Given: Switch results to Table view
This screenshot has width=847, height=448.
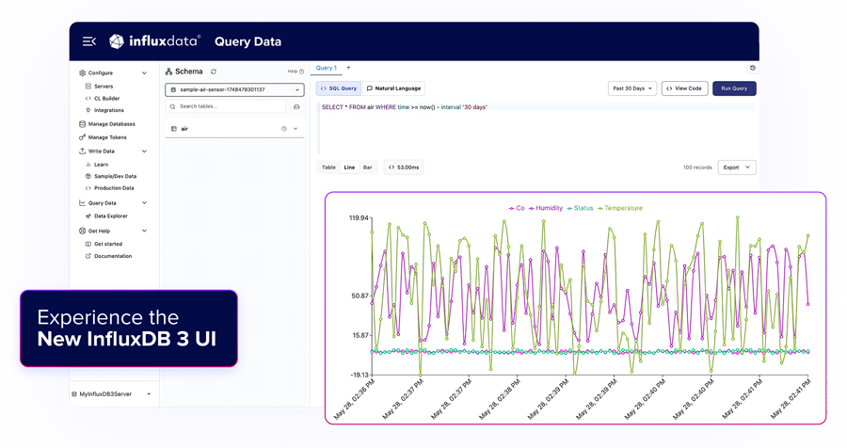Looking at the screenshot, I should (x=328, y=168).
